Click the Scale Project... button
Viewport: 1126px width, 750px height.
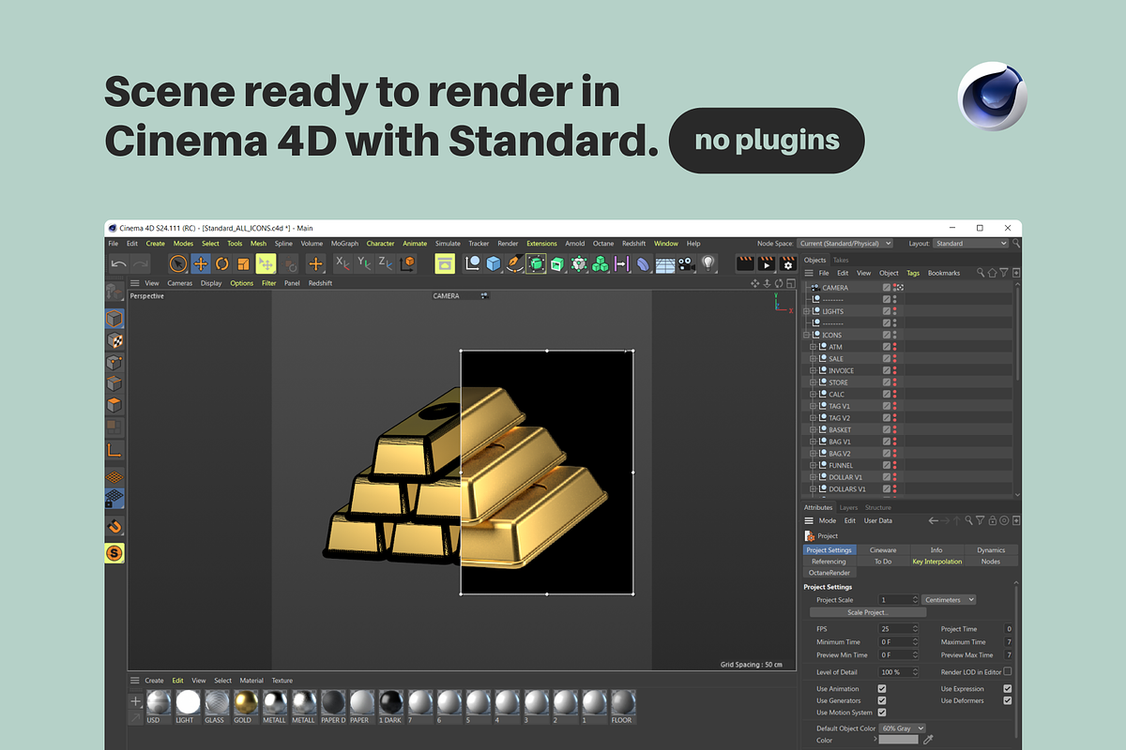tap(867, 612)
